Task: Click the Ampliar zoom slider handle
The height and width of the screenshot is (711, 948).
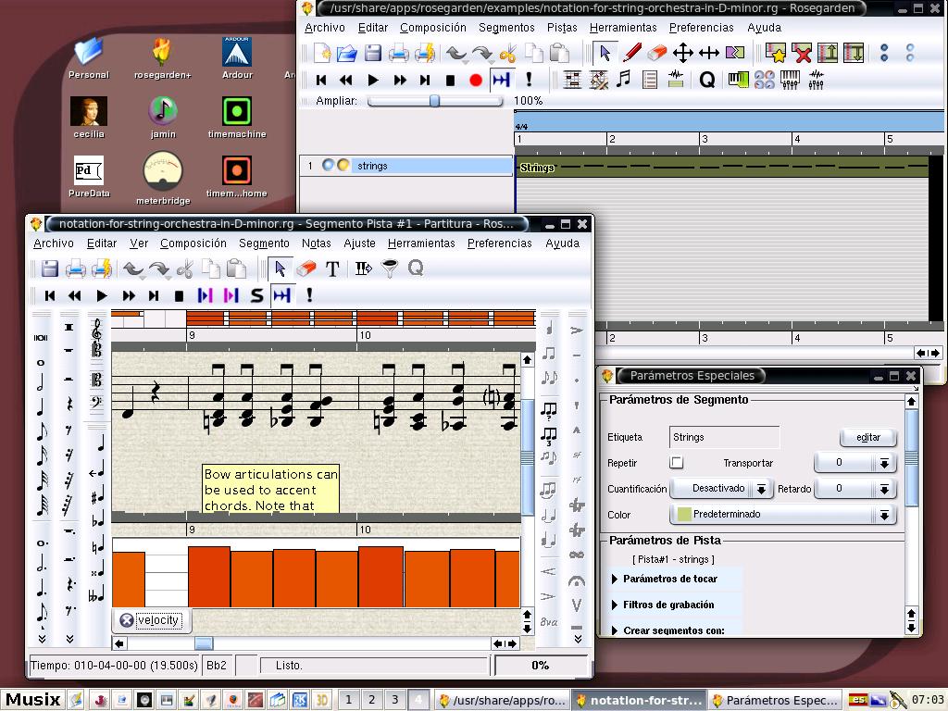Action: 434,101
